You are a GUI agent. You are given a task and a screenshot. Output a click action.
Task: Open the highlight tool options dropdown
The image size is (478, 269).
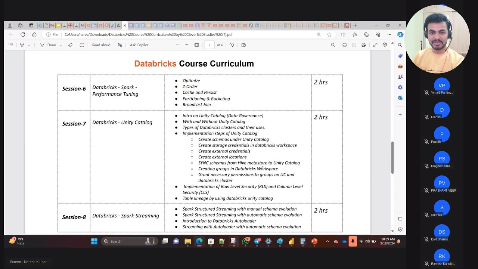(29, 45)
